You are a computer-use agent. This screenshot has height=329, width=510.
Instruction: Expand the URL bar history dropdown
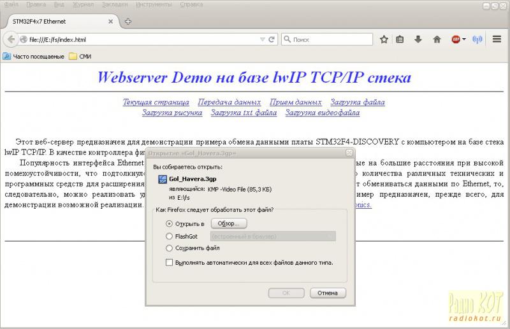pyautogui.click(x=262, y=39)
